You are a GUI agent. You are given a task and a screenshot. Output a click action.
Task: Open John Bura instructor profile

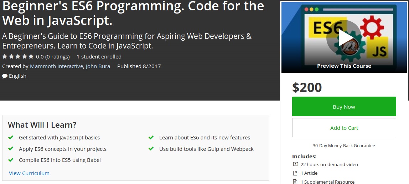pyautogui.click(x=98, y=66)
